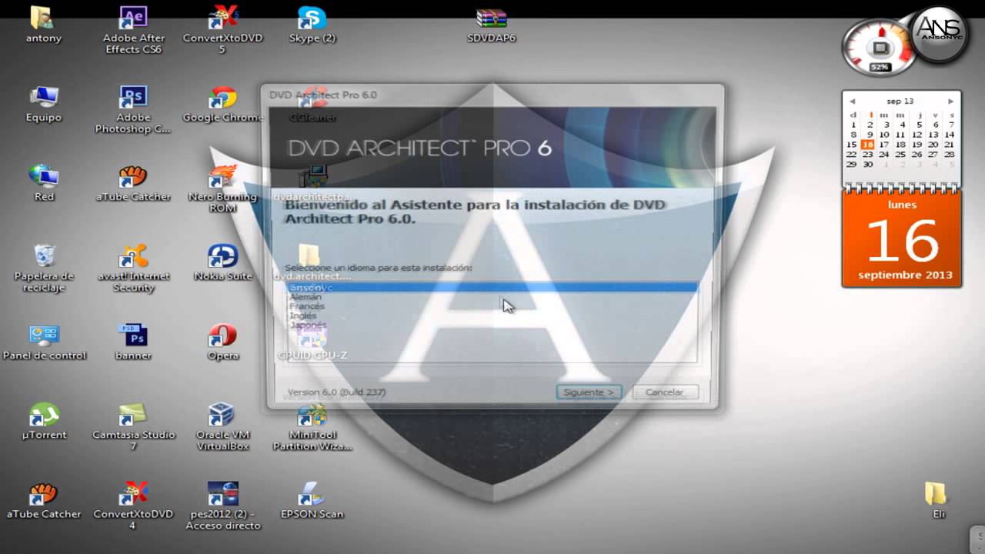Launch Oracle VM VirtualBox shortcut
This screenshot has height=554, width=985.
(x=222, y=426)
